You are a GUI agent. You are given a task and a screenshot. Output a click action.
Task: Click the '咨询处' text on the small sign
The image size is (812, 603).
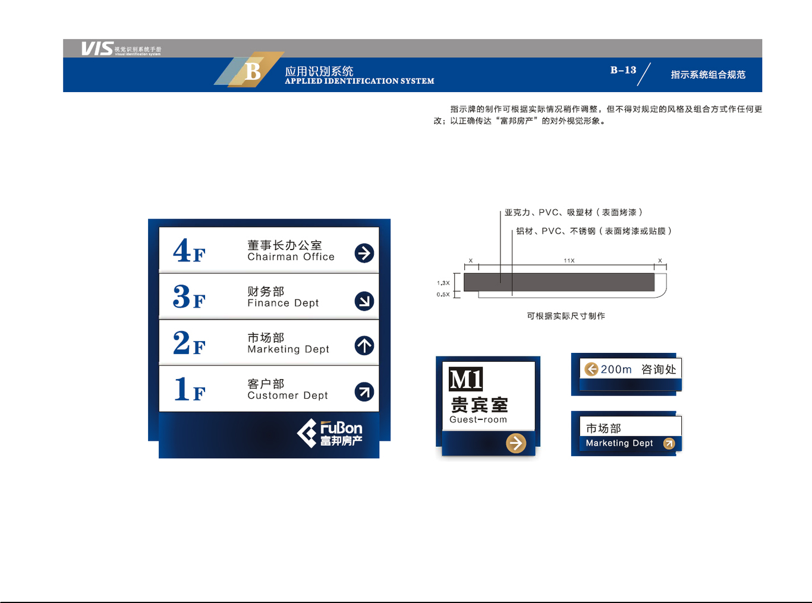tap(659, 370)
